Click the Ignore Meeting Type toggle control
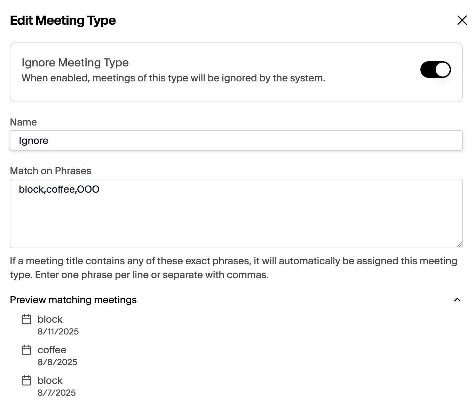Viewport: 474px width, 404px height. pos(435,70)
